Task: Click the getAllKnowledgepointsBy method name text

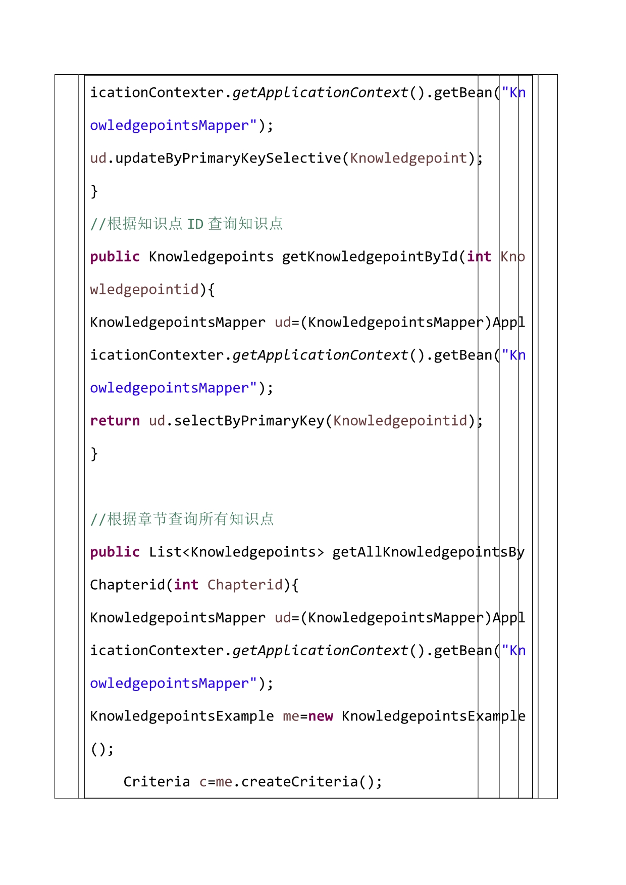Action: tap(428, 552)
